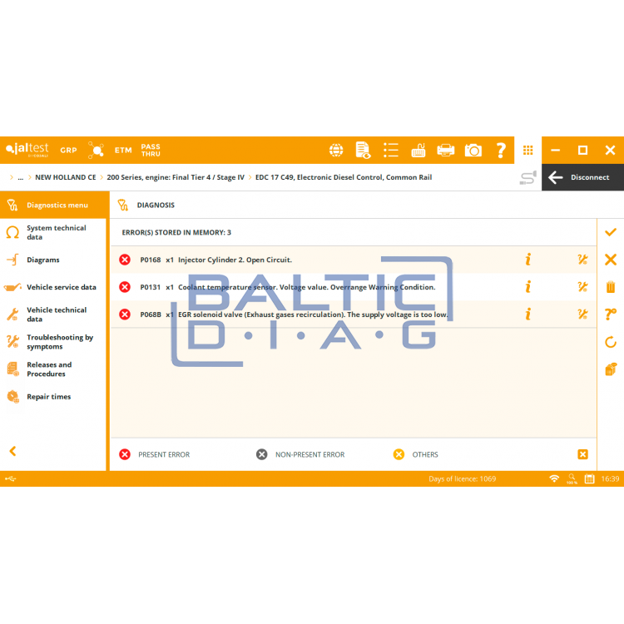Open info for error P068B
624x624 pixels.
coord(528,314)
